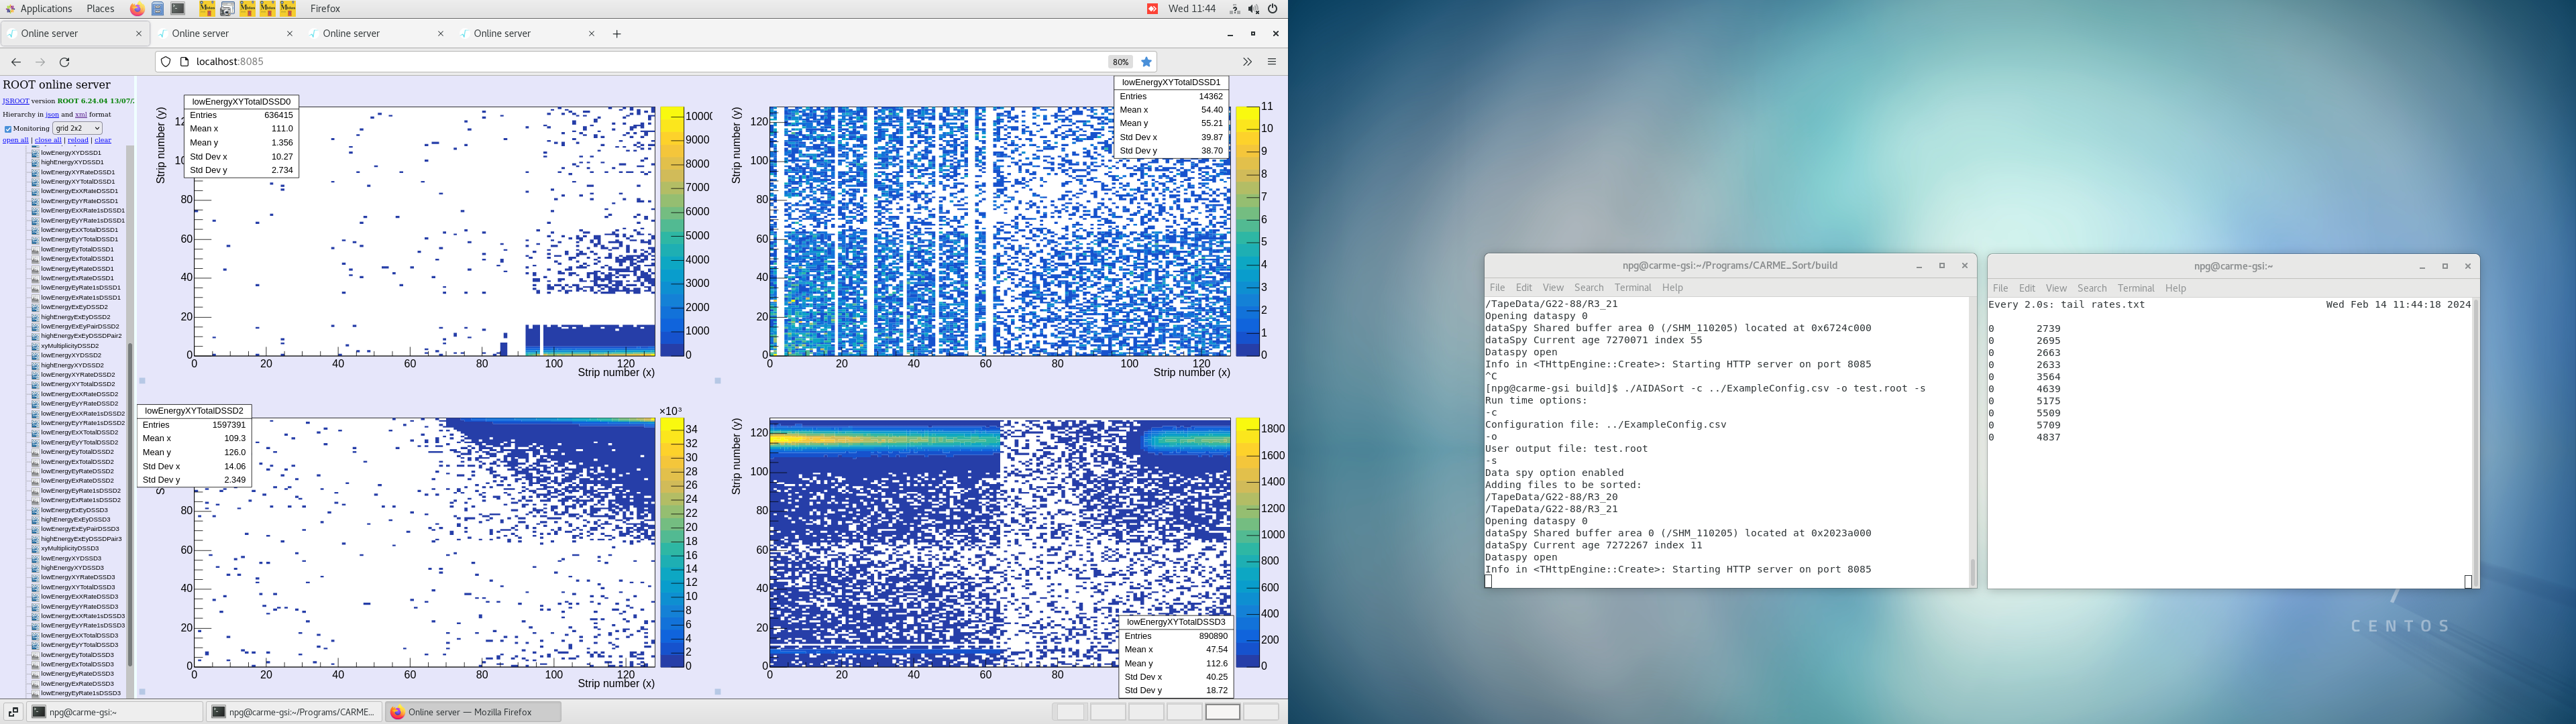Screen dimensions: 2576x724
Task: Click the lowEnergyEyTotalDSSD1 histogram icon
Action: tap(35, 249)
